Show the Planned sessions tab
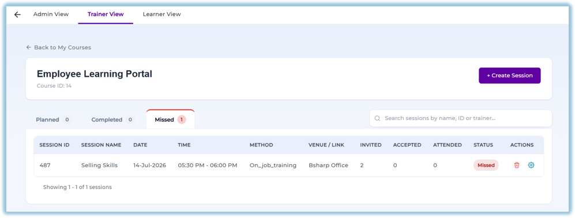 (53, 119)
